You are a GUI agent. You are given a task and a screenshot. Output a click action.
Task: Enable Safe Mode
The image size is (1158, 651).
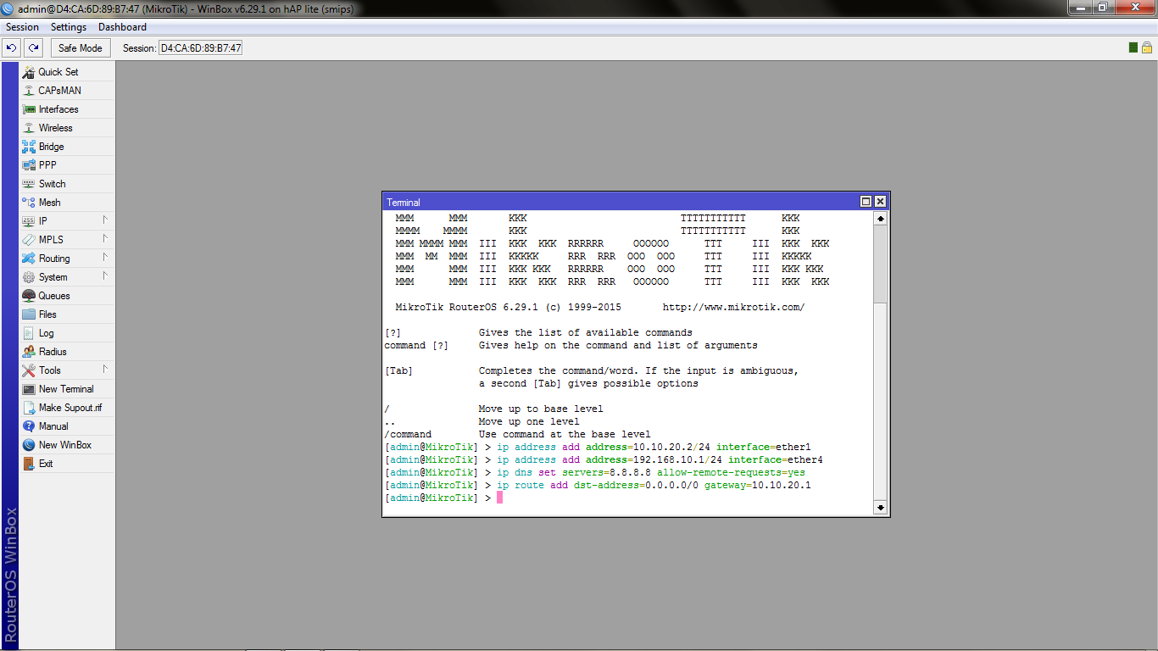click(x=80, y=47)
